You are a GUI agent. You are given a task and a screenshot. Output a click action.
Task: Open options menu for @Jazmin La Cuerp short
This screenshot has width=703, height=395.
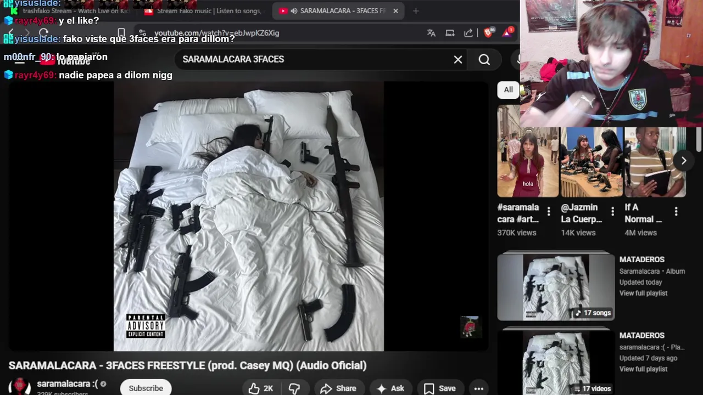coord(612,211)
